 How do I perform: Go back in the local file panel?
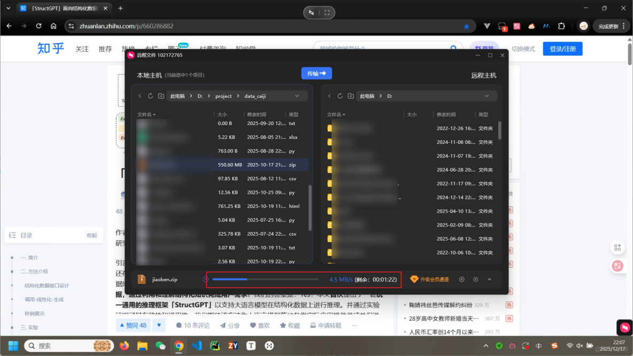[140, 96]
